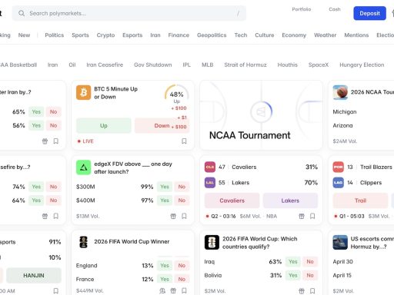Click the HANJIN outcome button
The height and width of the screenshot is (295, 394).
coord(34,276)
